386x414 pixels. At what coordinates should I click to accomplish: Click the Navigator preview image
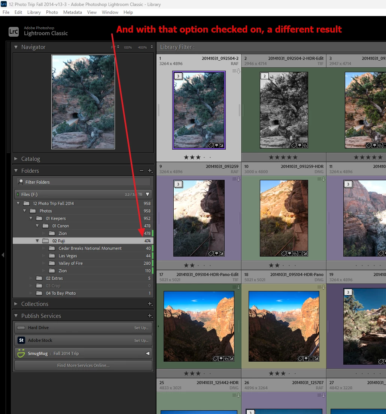pyautogui.click(x=83, y=102)
